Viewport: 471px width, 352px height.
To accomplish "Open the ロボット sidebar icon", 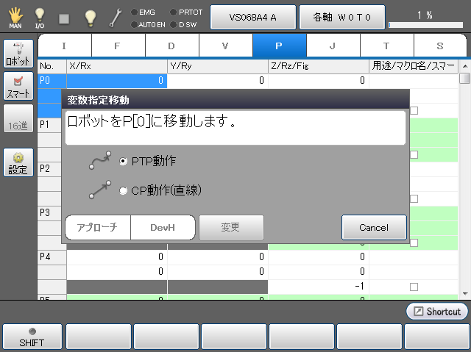I will [x=18, y=55].
